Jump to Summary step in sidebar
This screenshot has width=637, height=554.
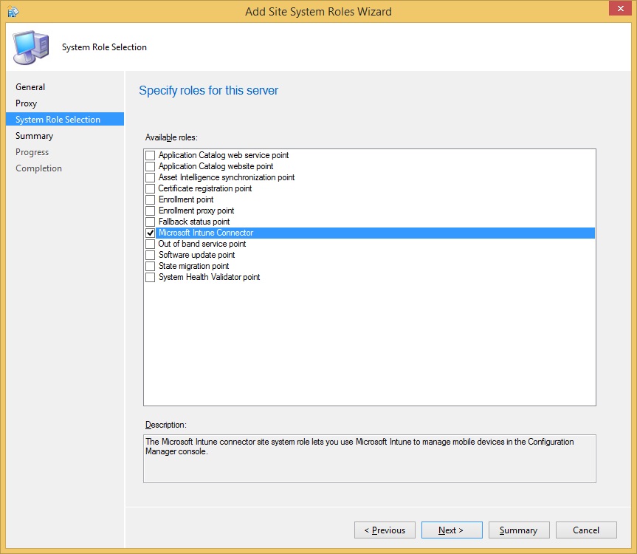[34, 136]
